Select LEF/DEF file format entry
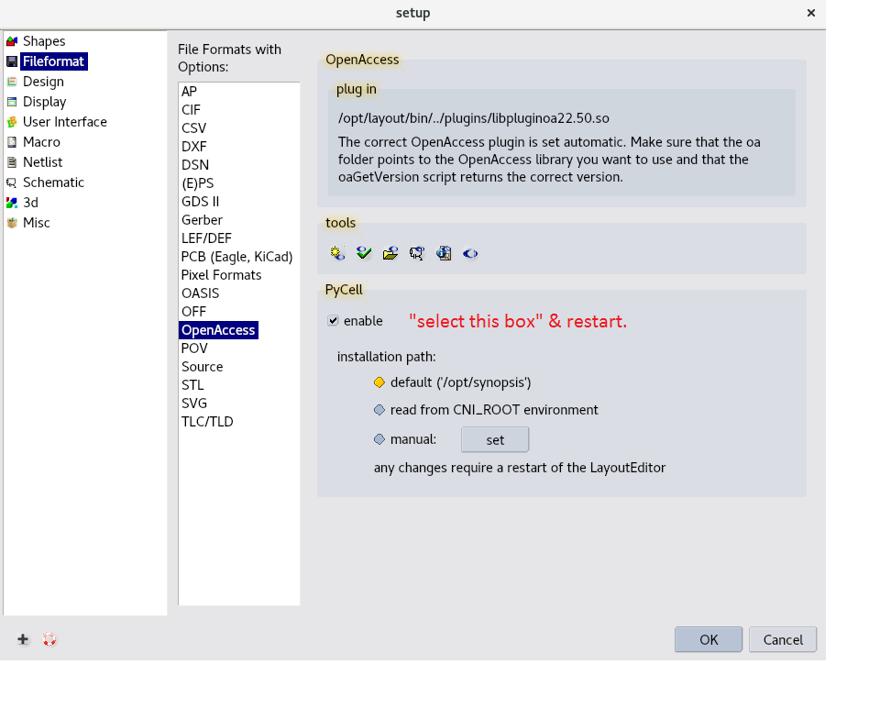Image resolution: width=891 pixels, height=708 pixels. point(206,238)
